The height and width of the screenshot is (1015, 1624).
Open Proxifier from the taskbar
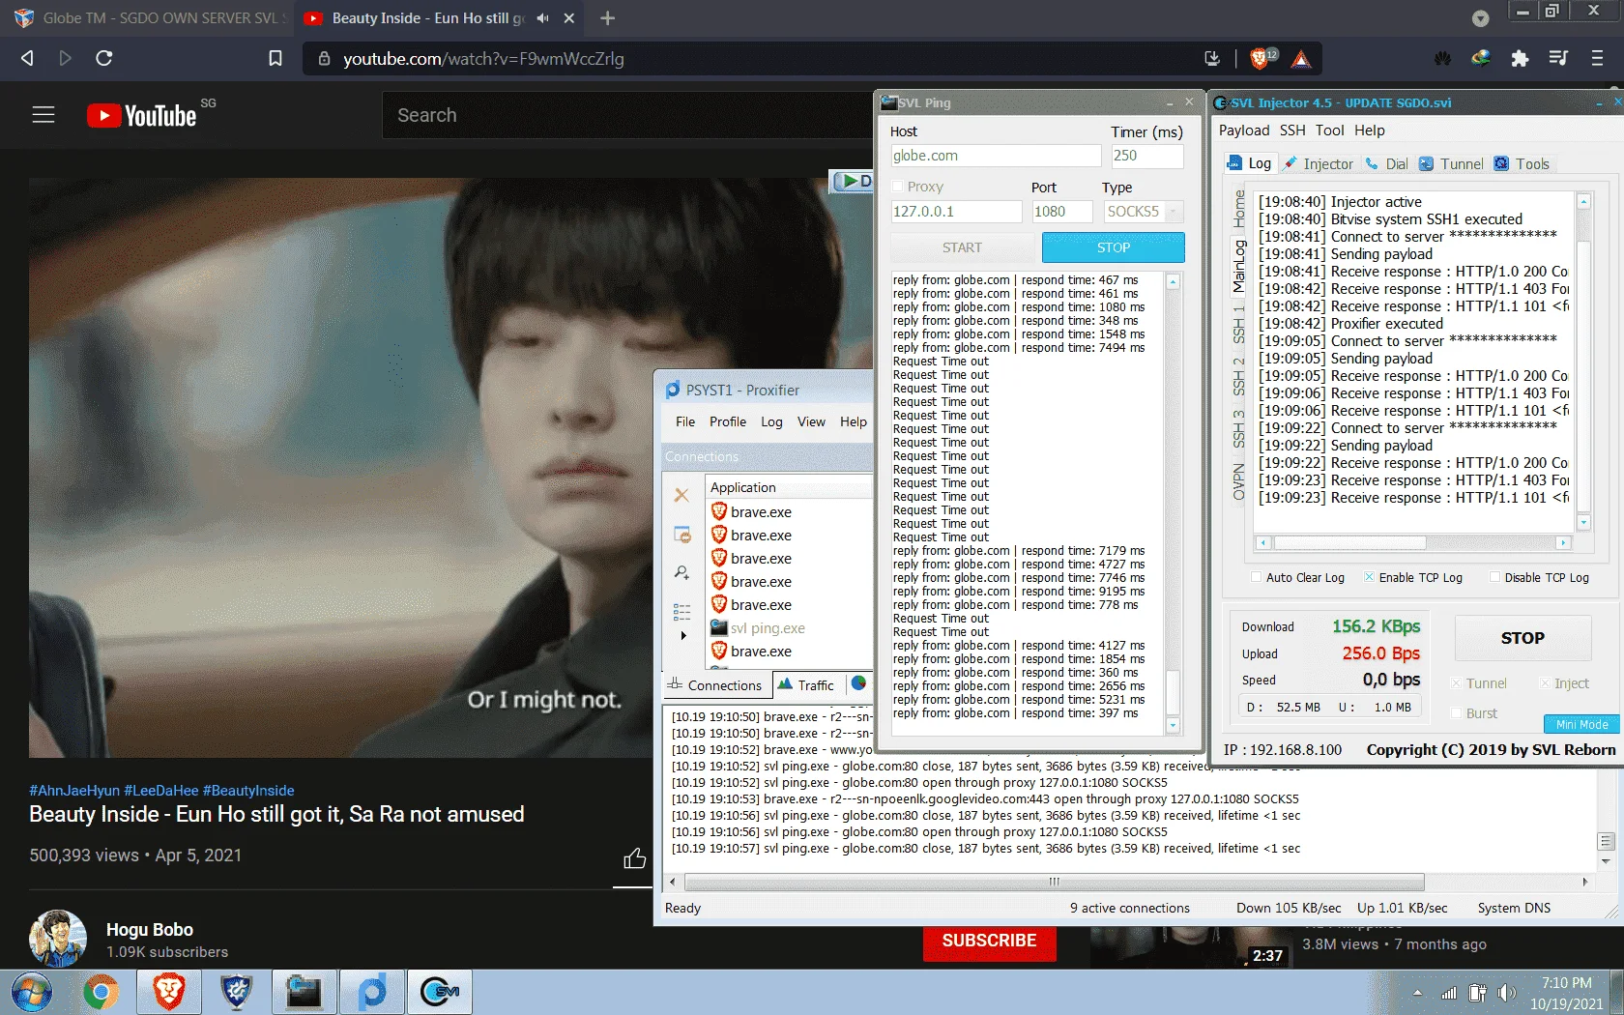coord(372,992)
